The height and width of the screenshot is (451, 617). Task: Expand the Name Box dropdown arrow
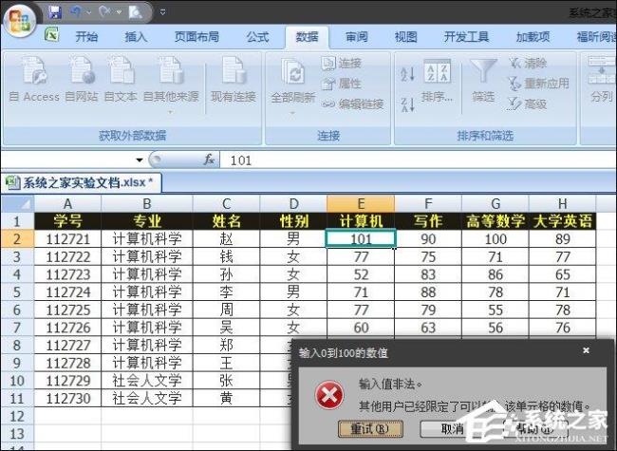click(x=140, y=160)
